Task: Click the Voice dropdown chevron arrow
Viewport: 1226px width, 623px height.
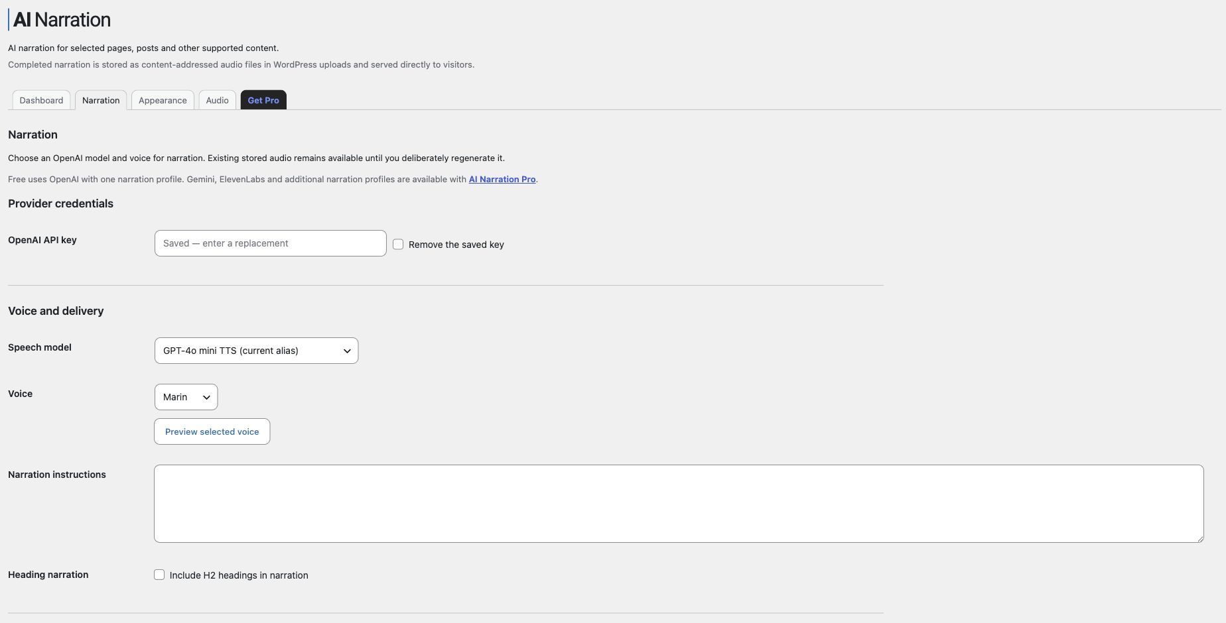Action: pyautogui.click(x=206, y=398)
